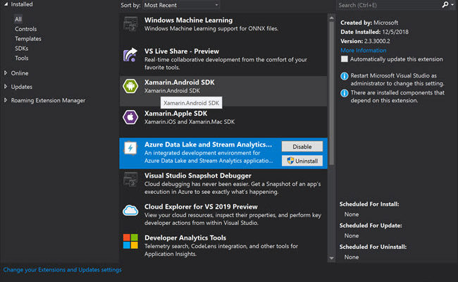Toggle Automatically update this extension checkbox
Viewport: 458px width, 282px height.
pos(345,59)
